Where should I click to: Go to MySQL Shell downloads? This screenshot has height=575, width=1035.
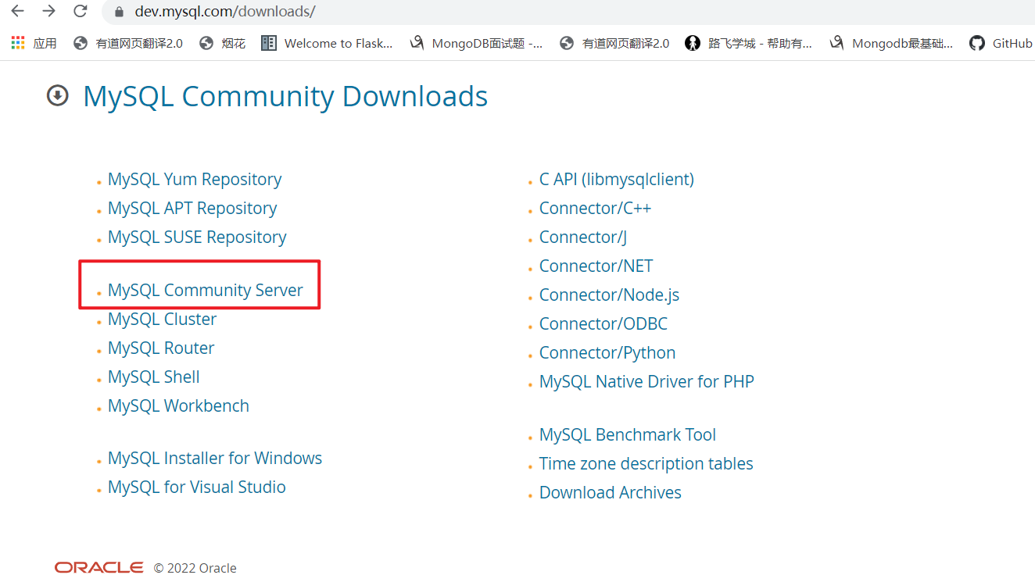(x=154, y=377)
